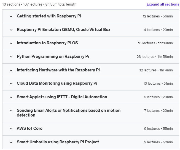Expand chevron of Python Programming on Raspberry Pi
This screenshot has width=180, height=150.
[x=11, y=57]
